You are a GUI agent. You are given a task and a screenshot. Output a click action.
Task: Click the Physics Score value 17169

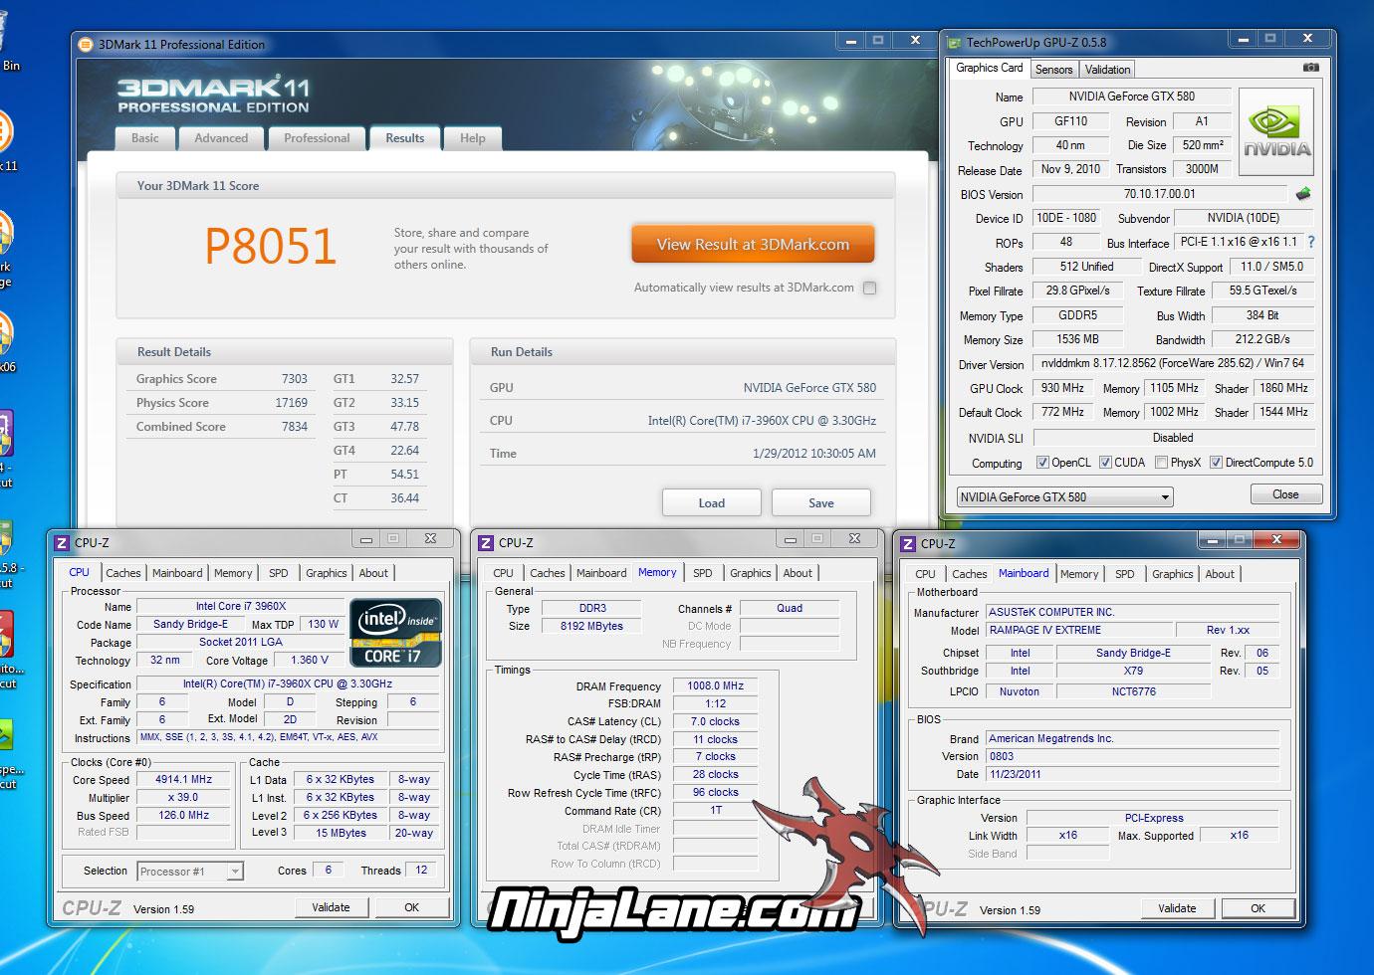click(x=291, y=403)
